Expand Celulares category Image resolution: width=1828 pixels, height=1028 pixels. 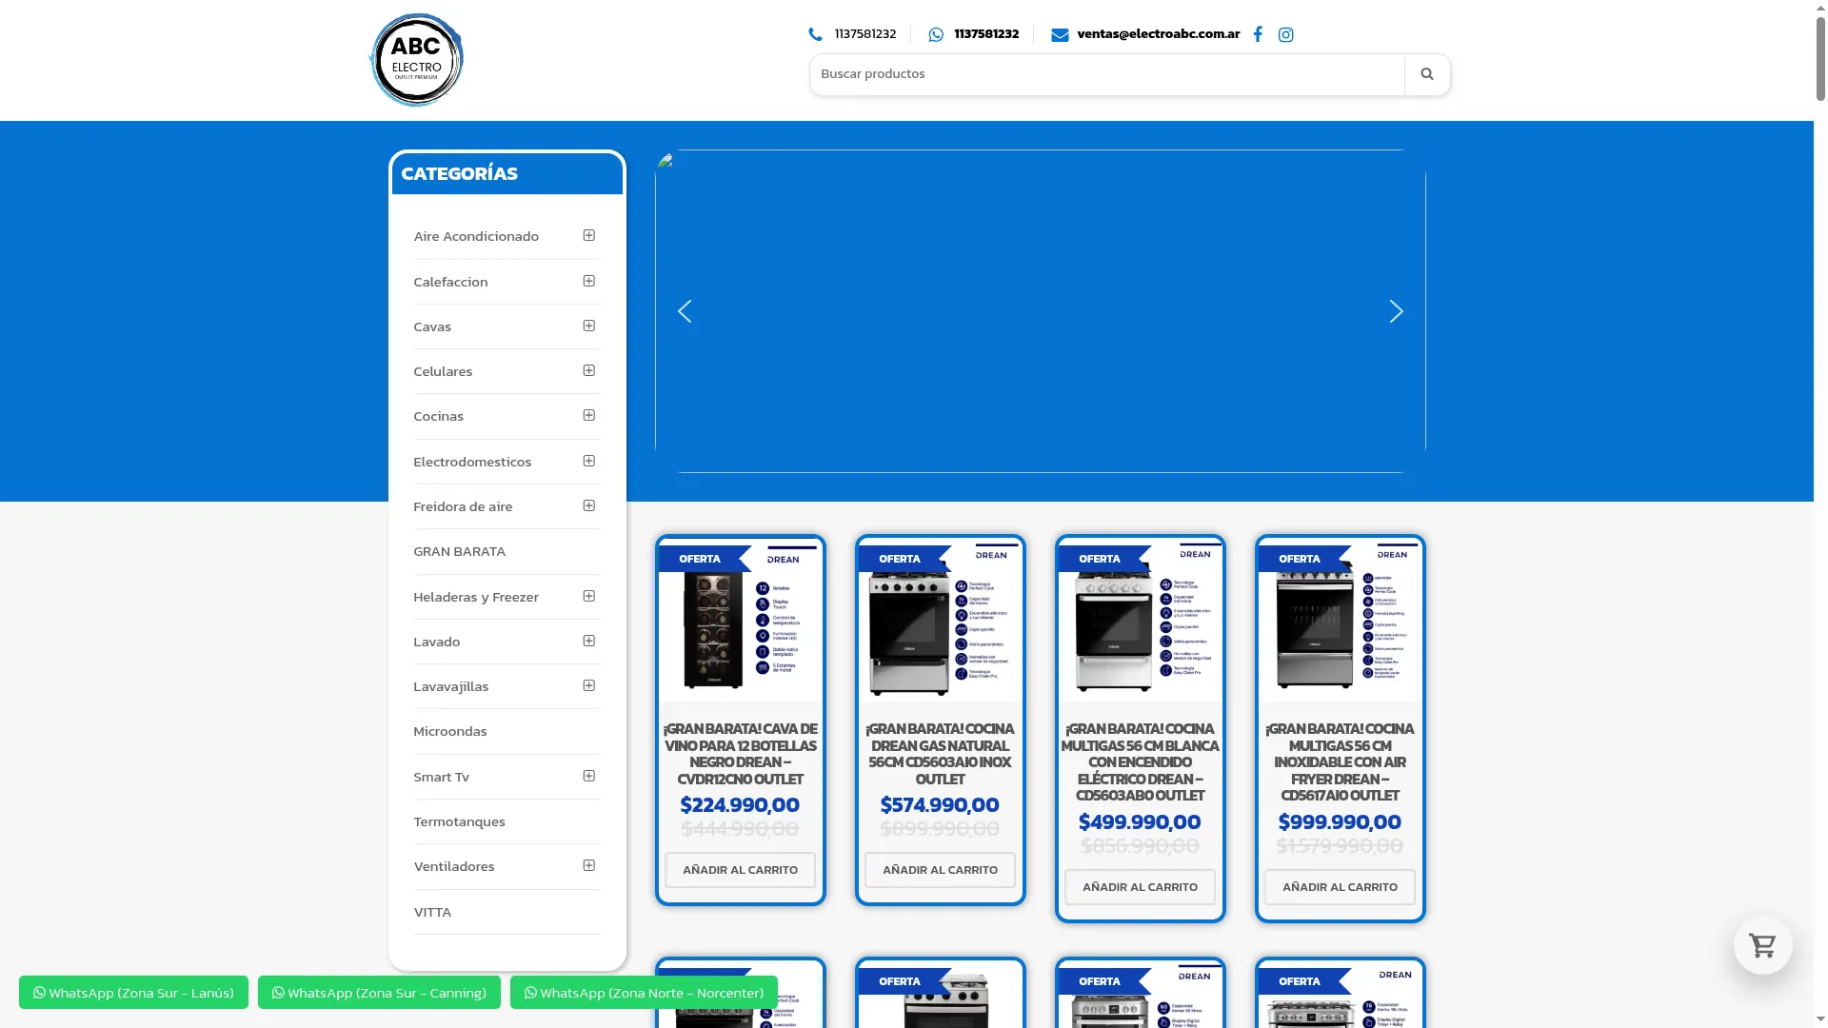589,370
